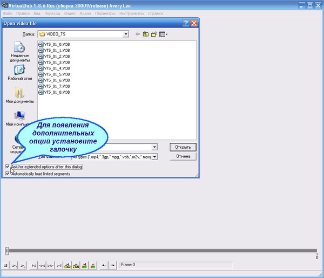Screen dimensions: 324x278
Task: Open the Параметры menu
Action: (105, 13)
